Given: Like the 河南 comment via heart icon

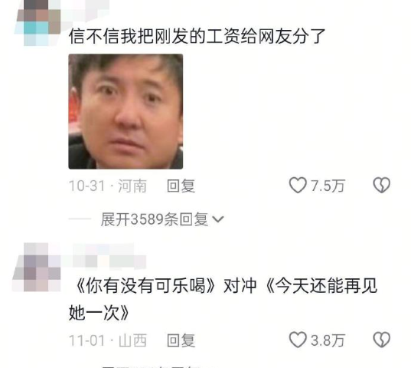Looking at the screenshot, I should pos(298,186).
